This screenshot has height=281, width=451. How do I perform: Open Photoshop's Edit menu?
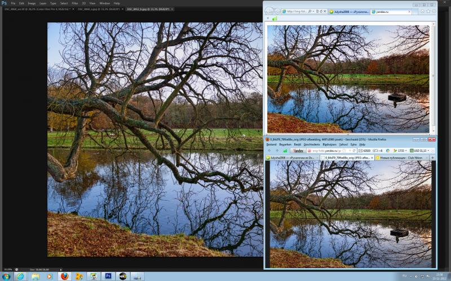[x=21, y=3]
